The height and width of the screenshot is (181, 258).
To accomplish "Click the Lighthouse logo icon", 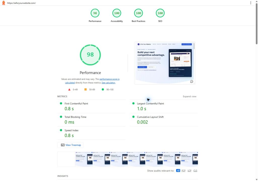I will (4, 3).
